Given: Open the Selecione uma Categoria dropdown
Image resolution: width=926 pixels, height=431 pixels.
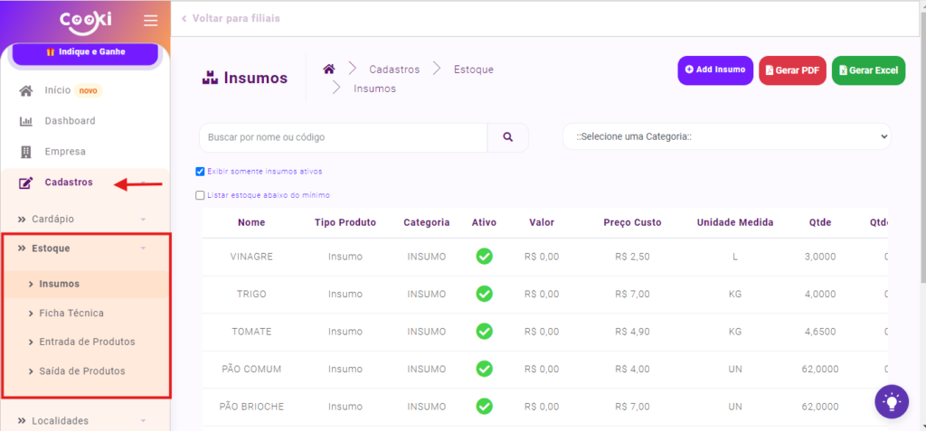Looking at the screenshot, I should [726, 137].
